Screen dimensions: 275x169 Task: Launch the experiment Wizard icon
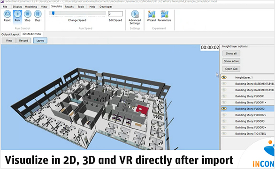click(x=152, y=14)
